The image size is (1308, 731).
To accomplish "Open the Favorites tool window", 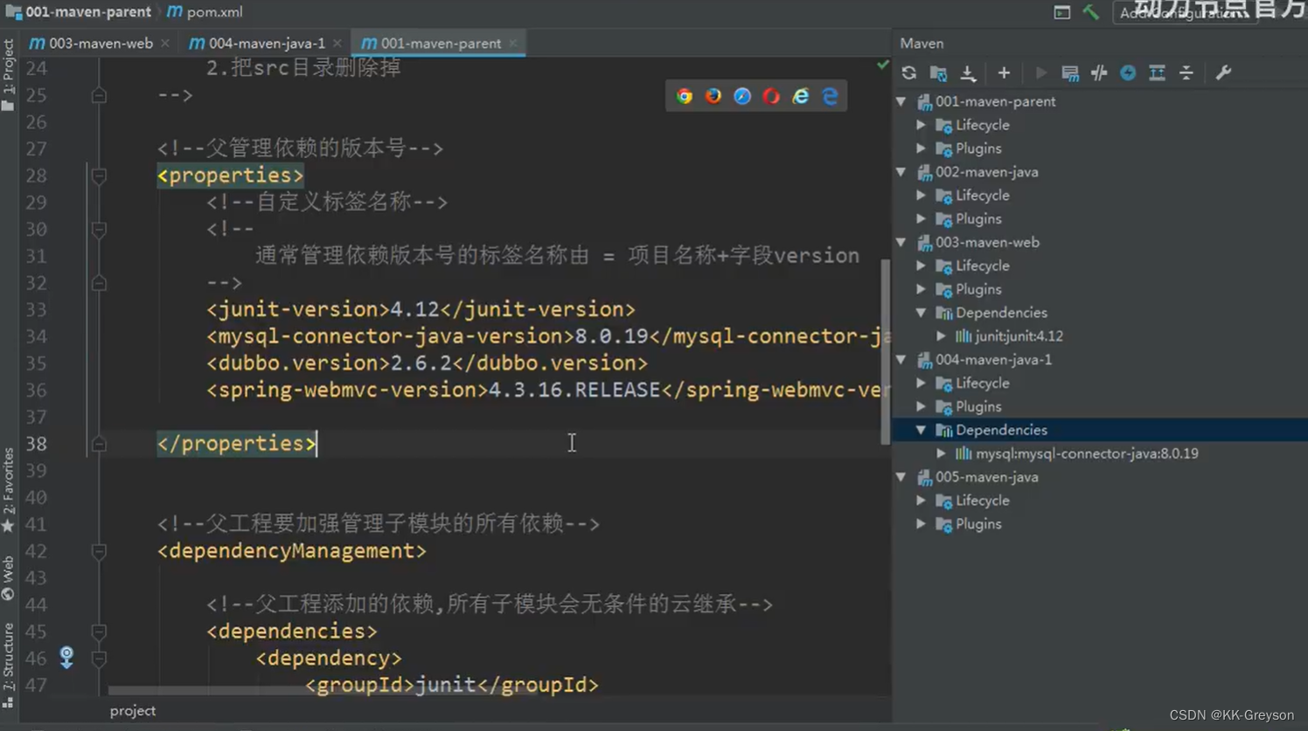I will pos(8,489).
